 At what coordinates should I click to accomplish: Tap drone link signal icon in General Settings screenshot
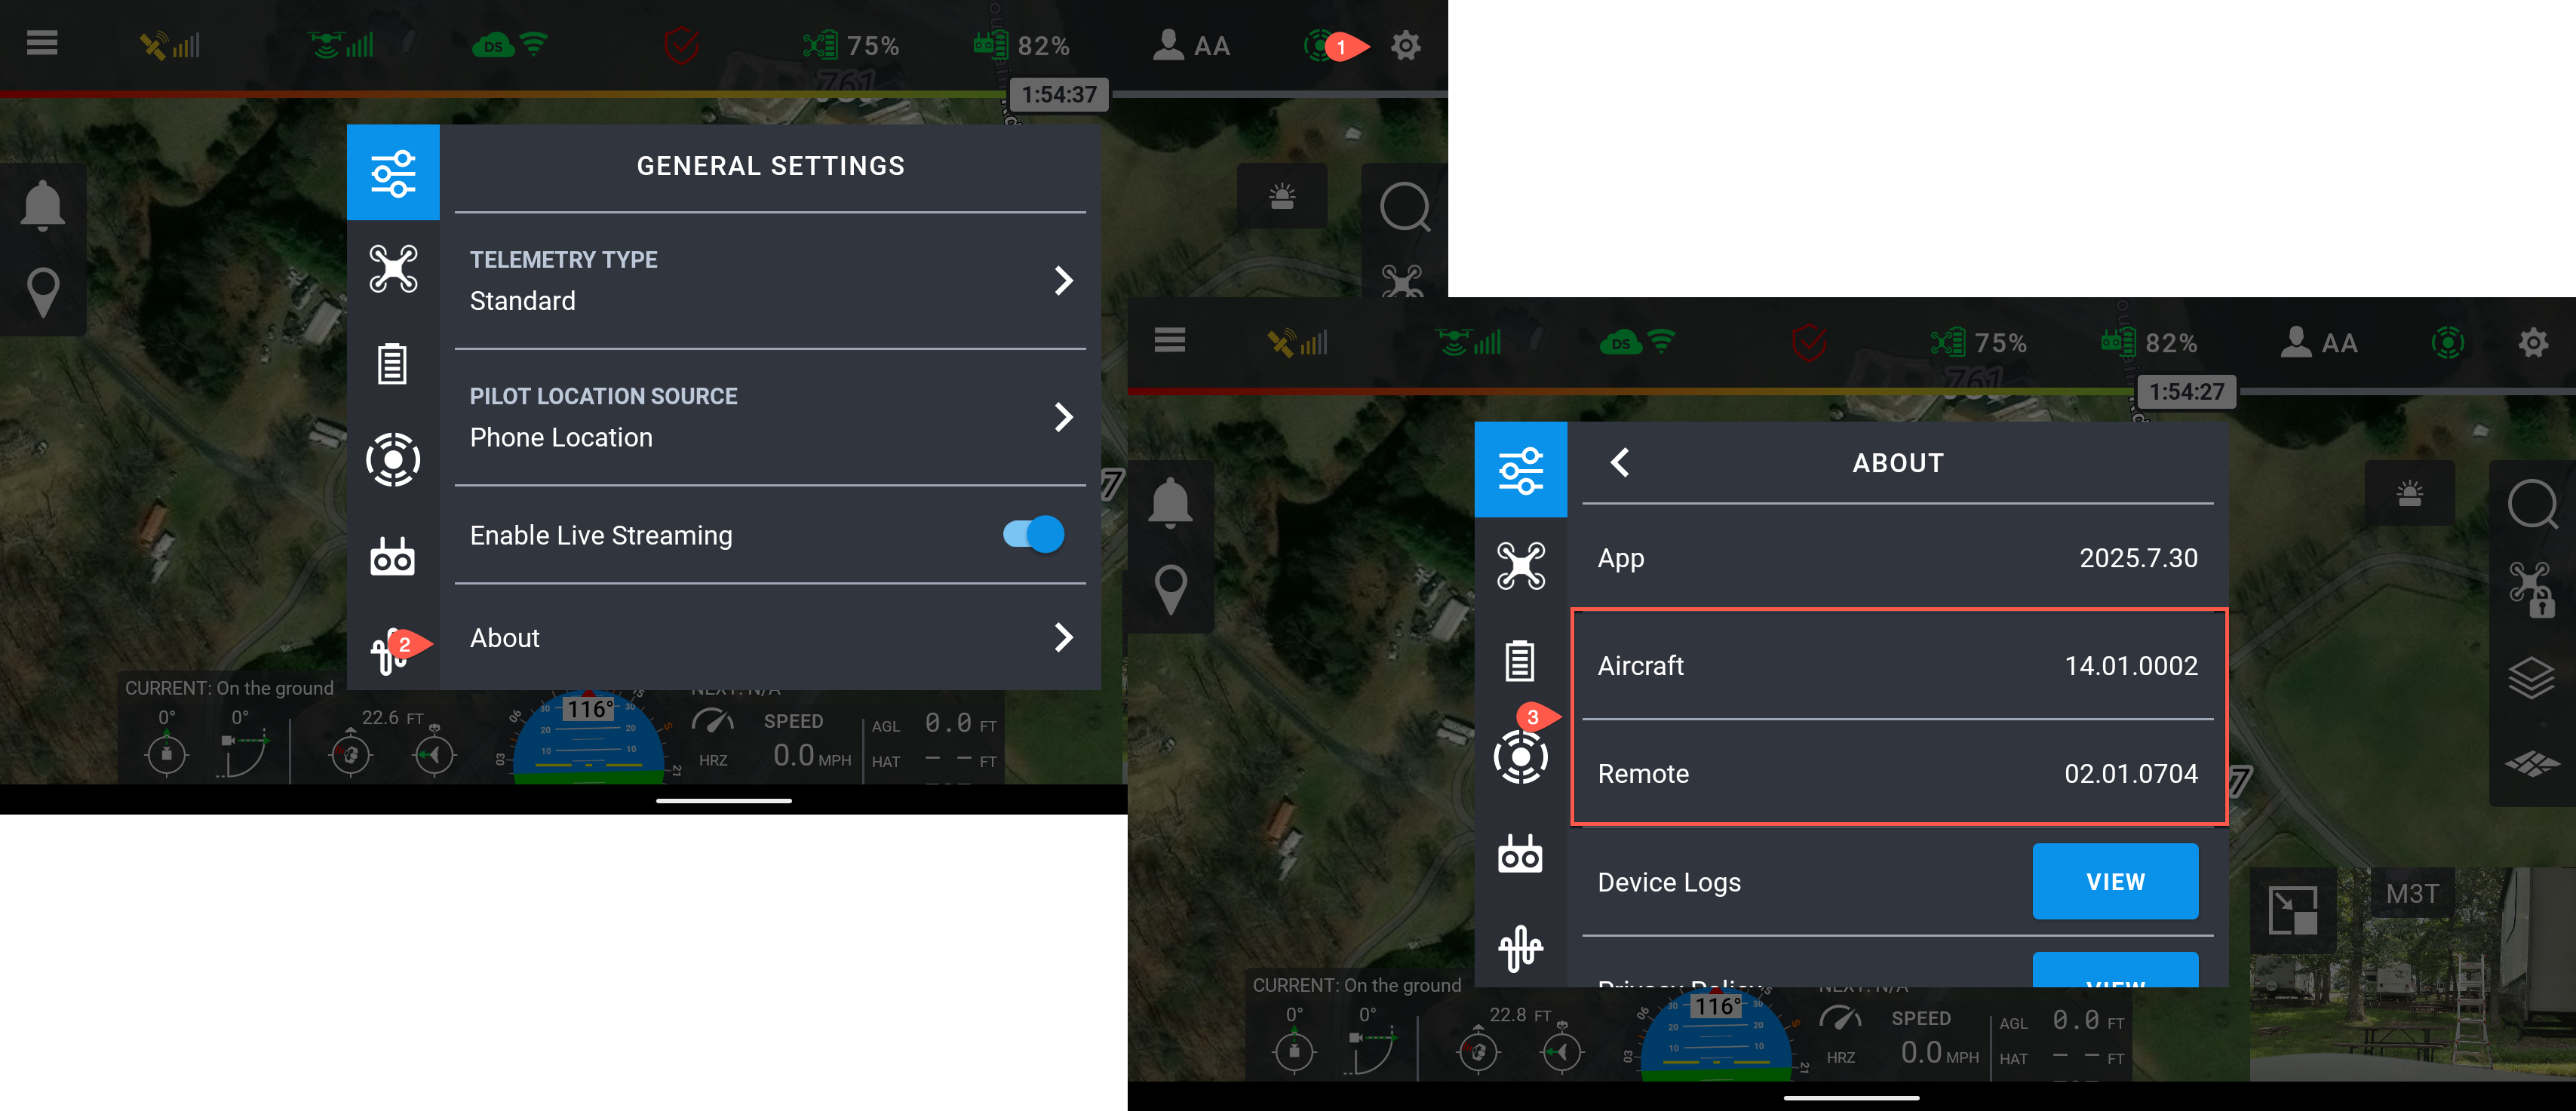340,45
